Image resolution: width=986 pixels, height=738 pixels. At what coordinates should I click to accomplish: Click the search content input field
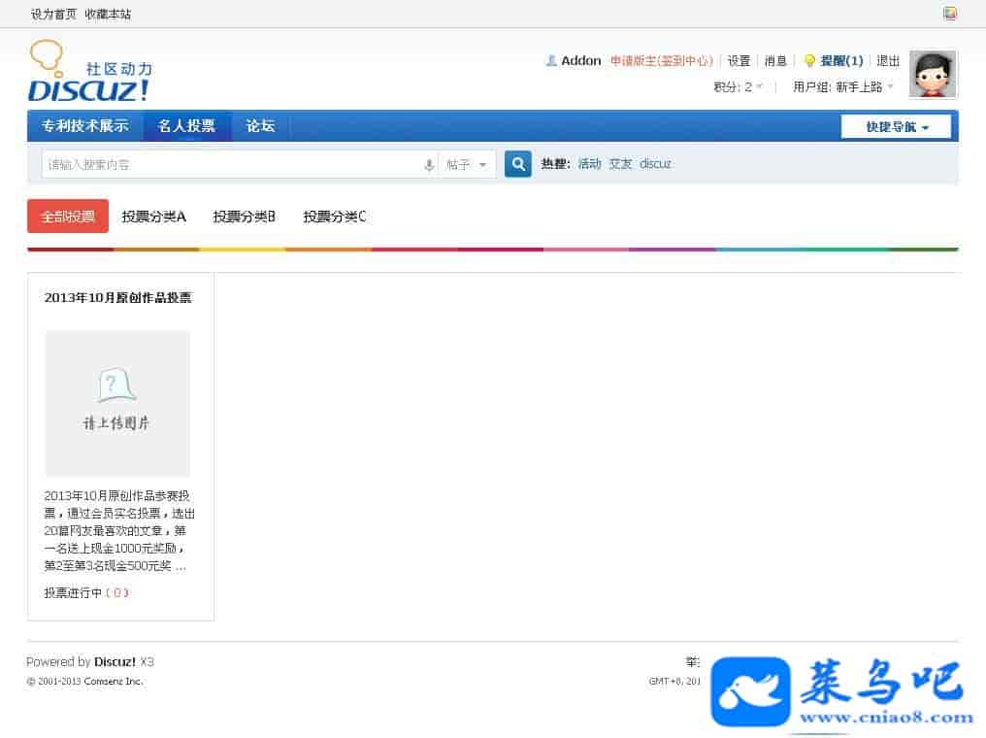pyautogui.click(x=233, y=165)
